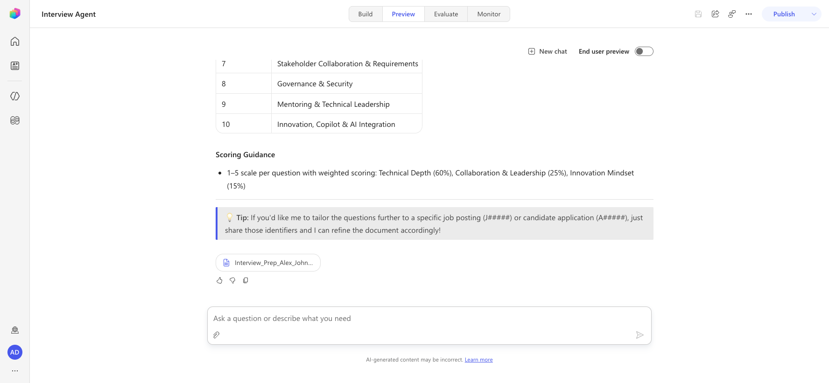The image size is (829, 383).
Task: Click the Scoring Guidance heading
Action: (245, 155)
